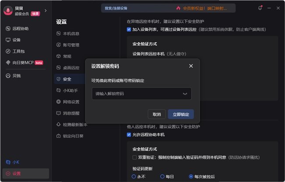Click the 远程协助 icon
The image size is (285, 182).
[8, 28]
